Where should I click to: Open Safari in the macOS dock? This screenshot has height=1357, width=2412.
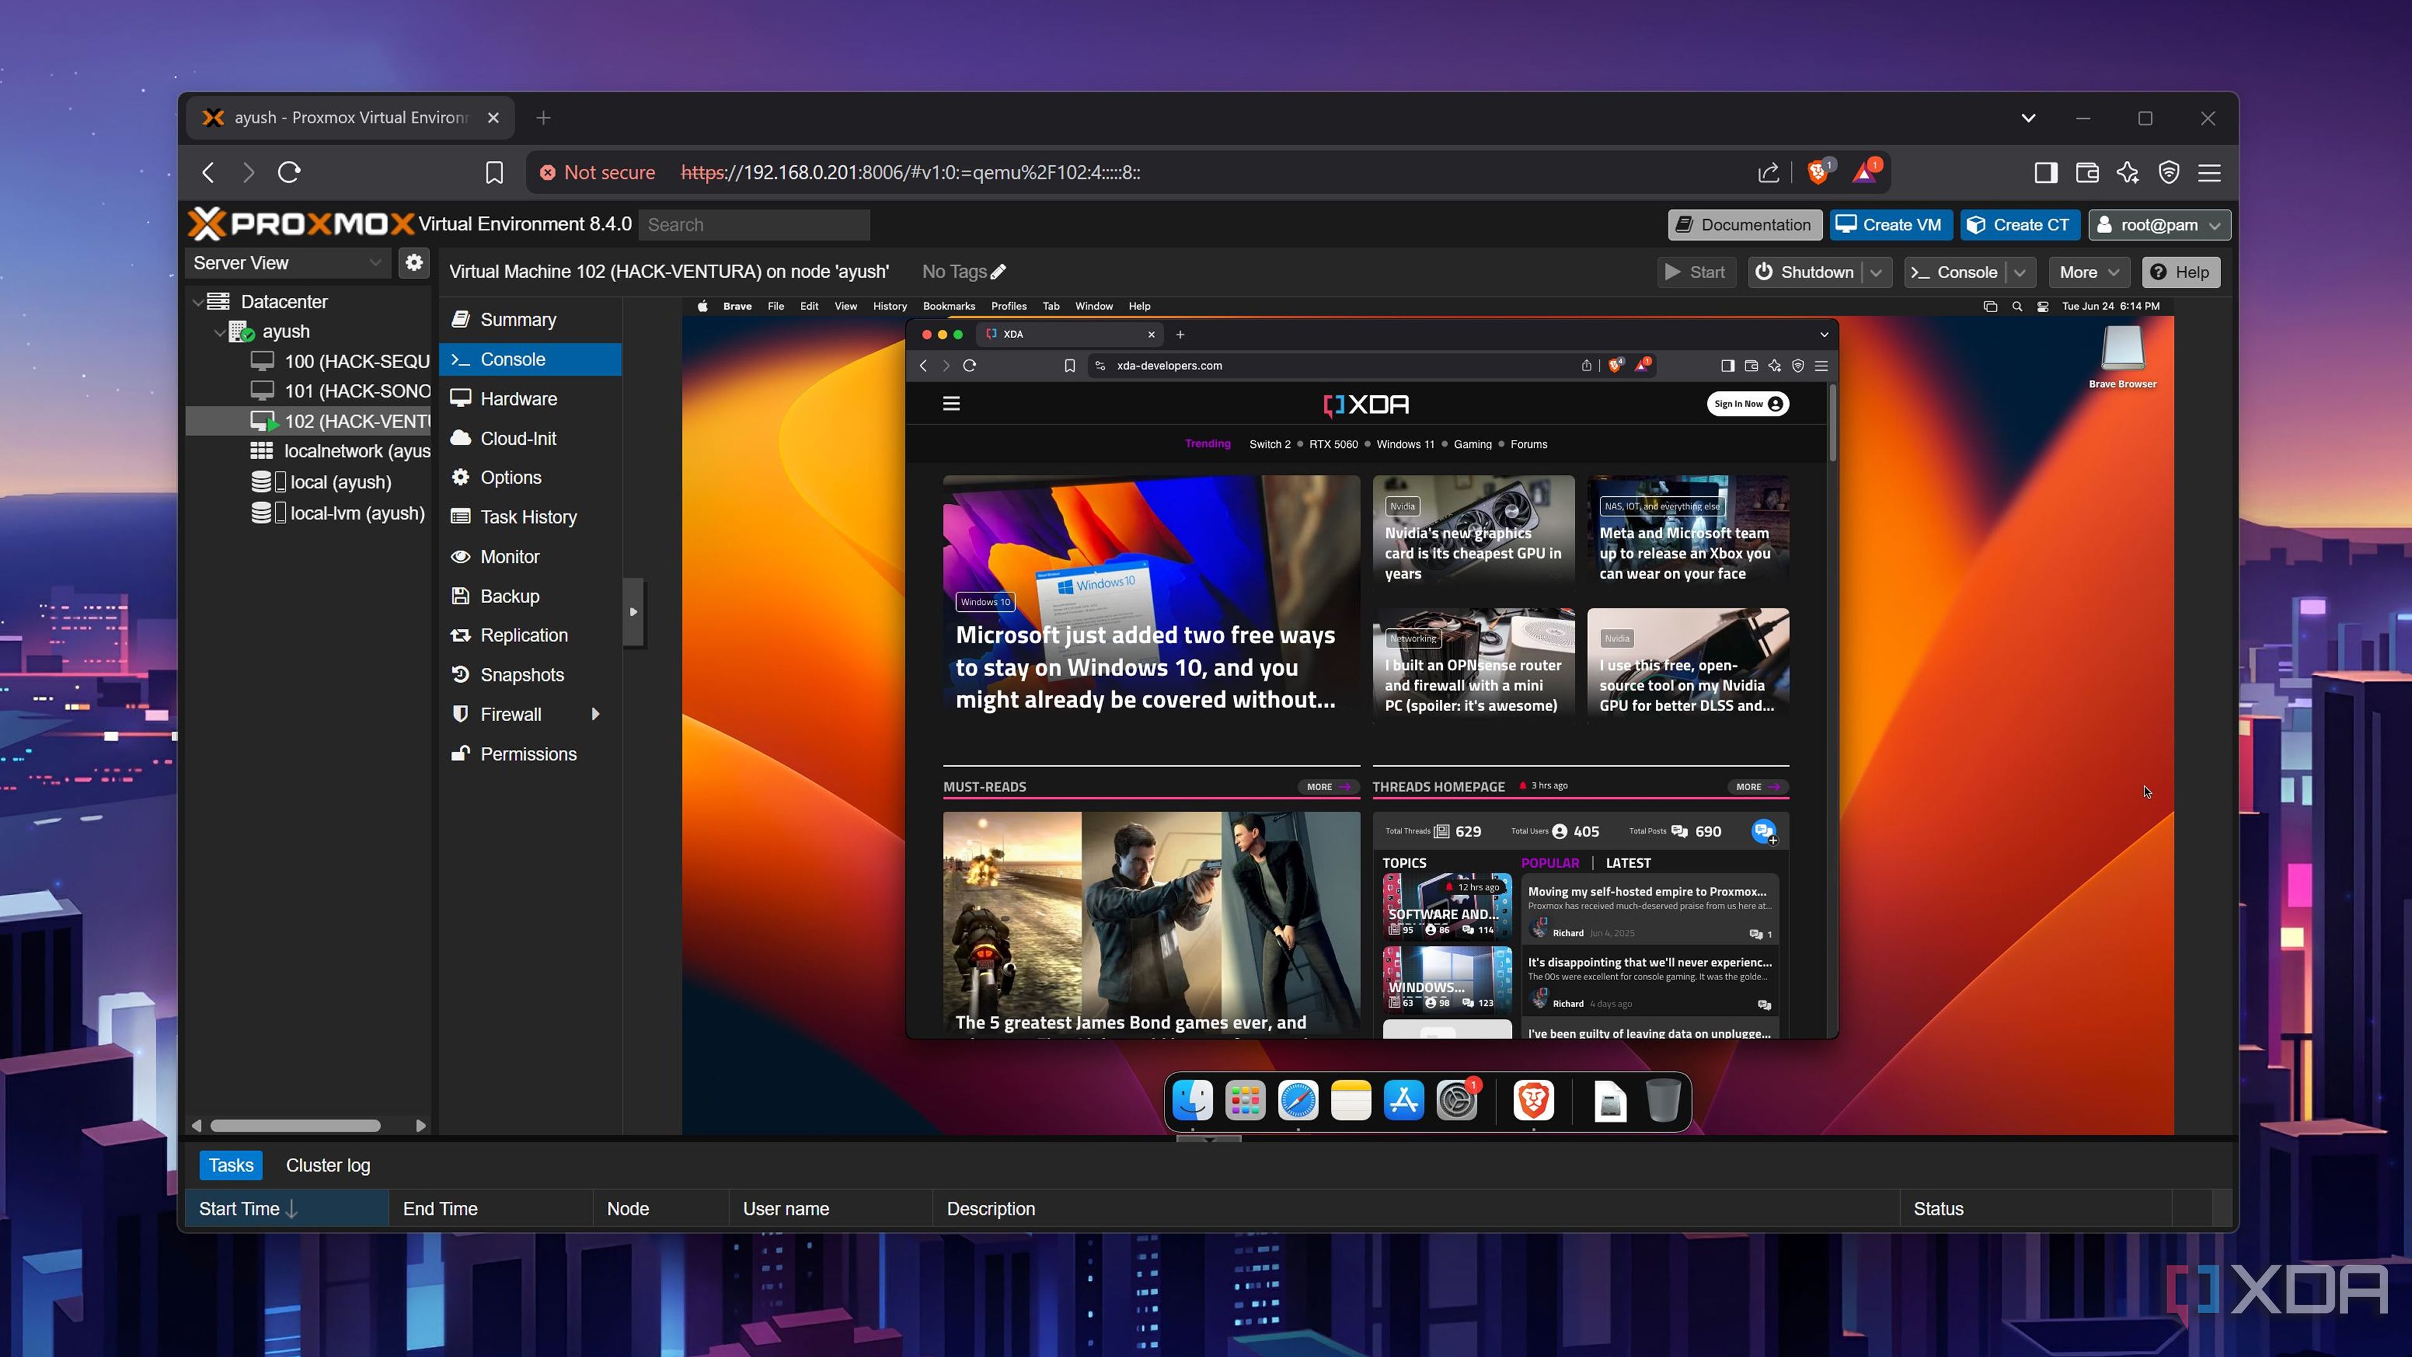[x=1298, y=1101]
